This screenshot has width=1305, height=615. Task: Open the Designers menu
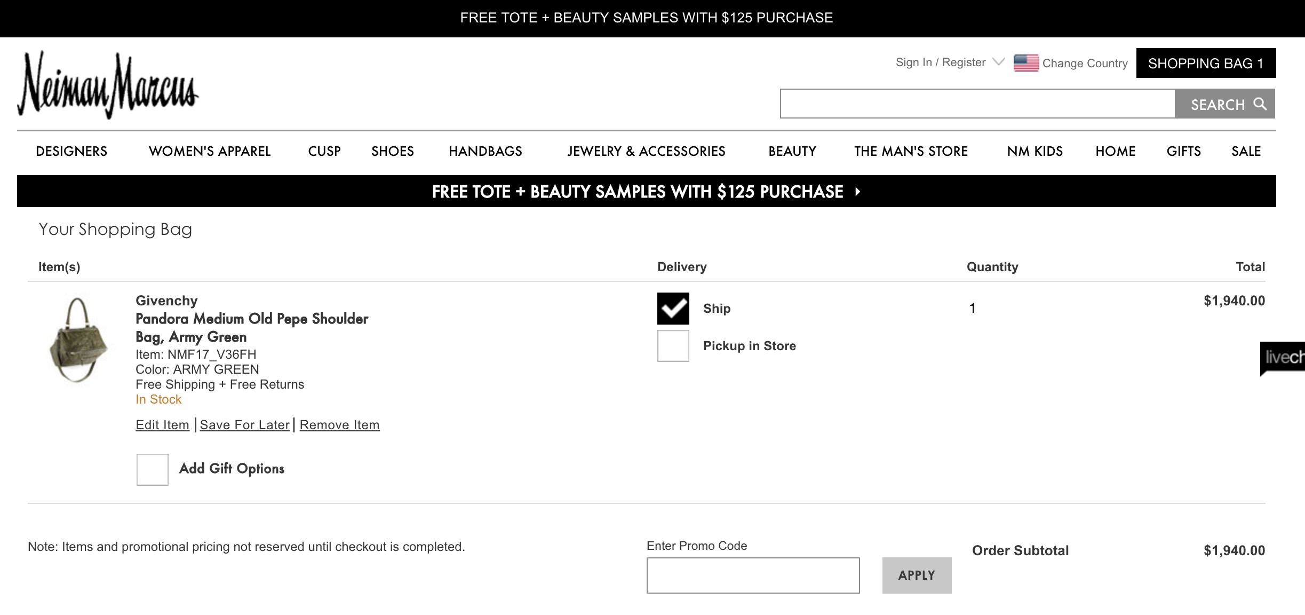pyautogui.click(x=71, y=151)
